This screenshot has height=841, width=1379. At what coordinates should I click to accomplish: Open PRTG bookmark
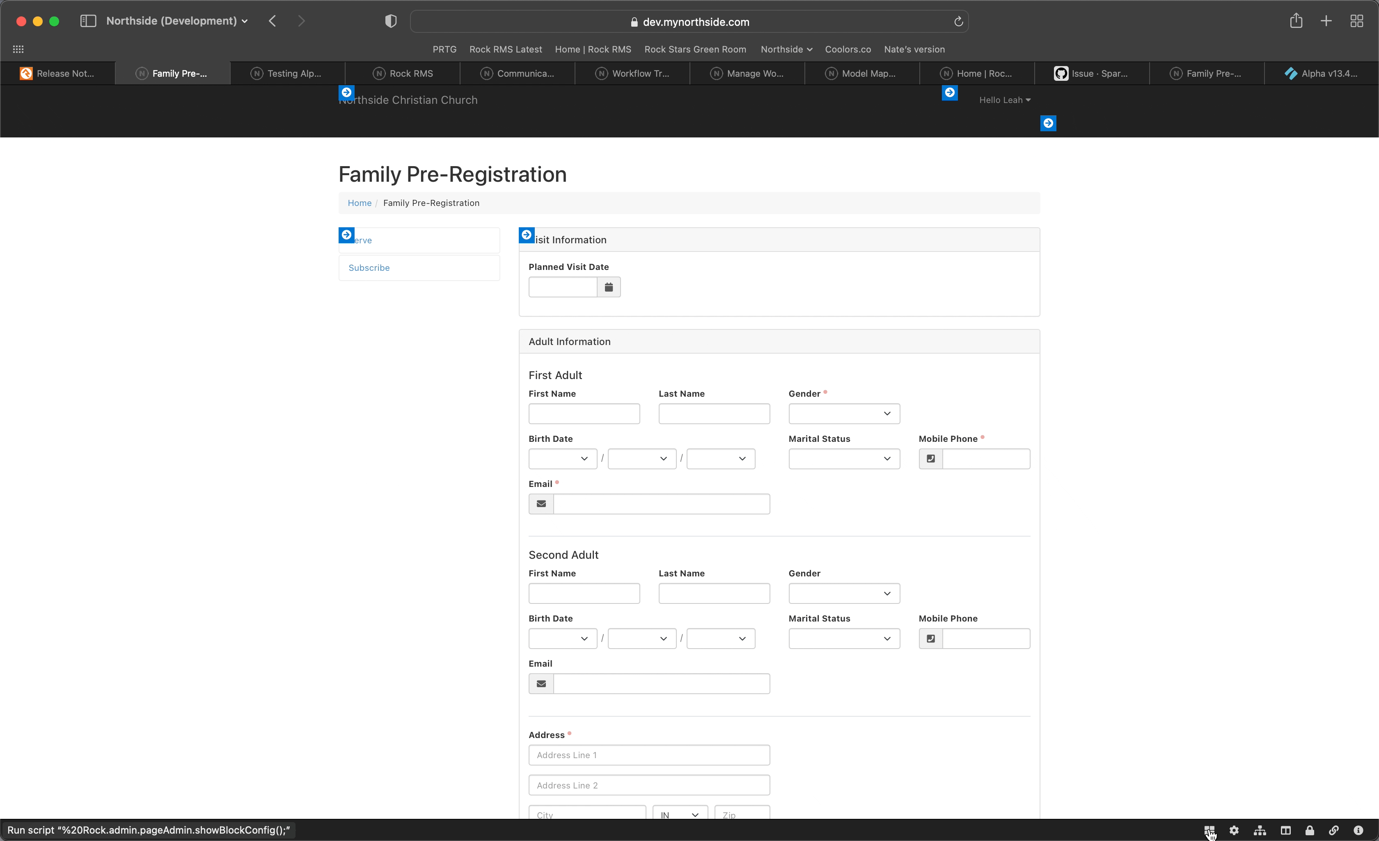(x=444, y=49)
